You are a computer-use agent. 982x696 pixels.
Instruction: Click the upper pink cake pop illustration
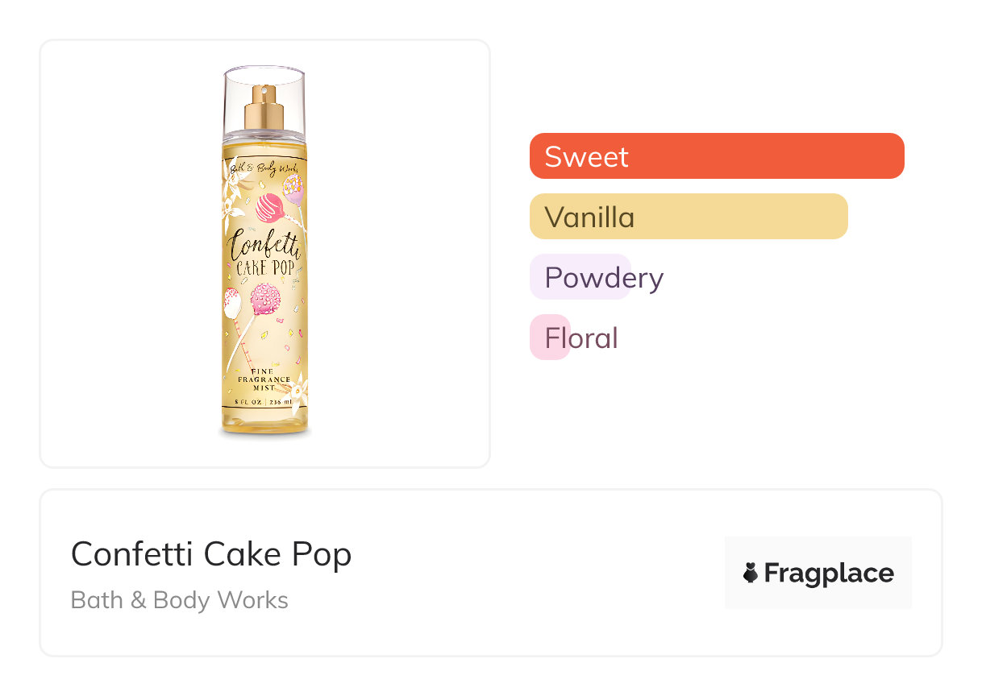click(269, 207)
